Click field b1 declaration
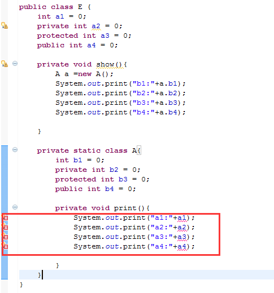 [x=78, y=160]
